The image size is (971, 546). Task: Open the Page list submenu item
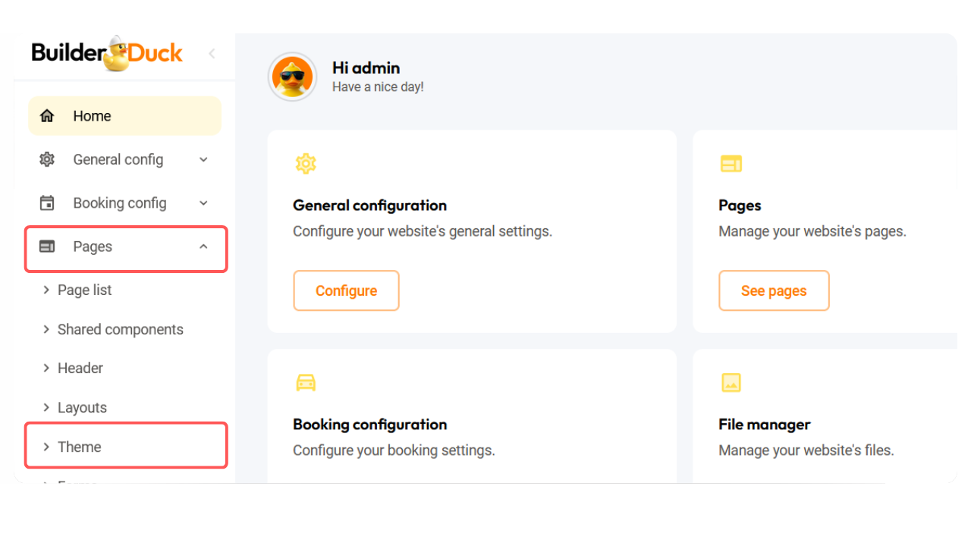(x=84, y=290)
